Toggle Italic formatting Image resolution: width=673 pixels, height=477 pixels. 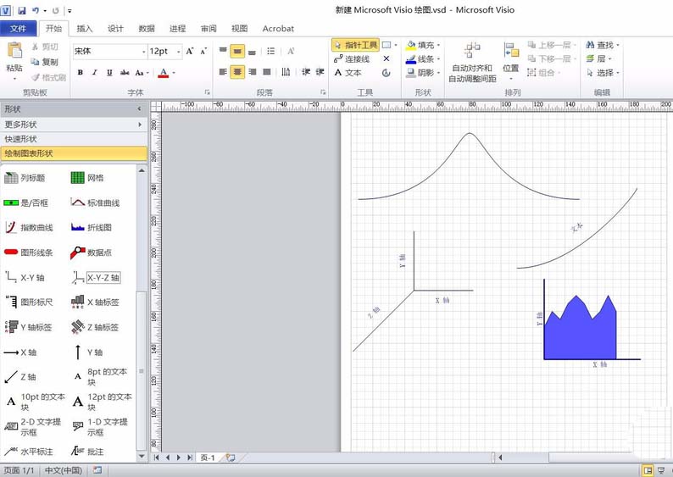coord(95,73)
